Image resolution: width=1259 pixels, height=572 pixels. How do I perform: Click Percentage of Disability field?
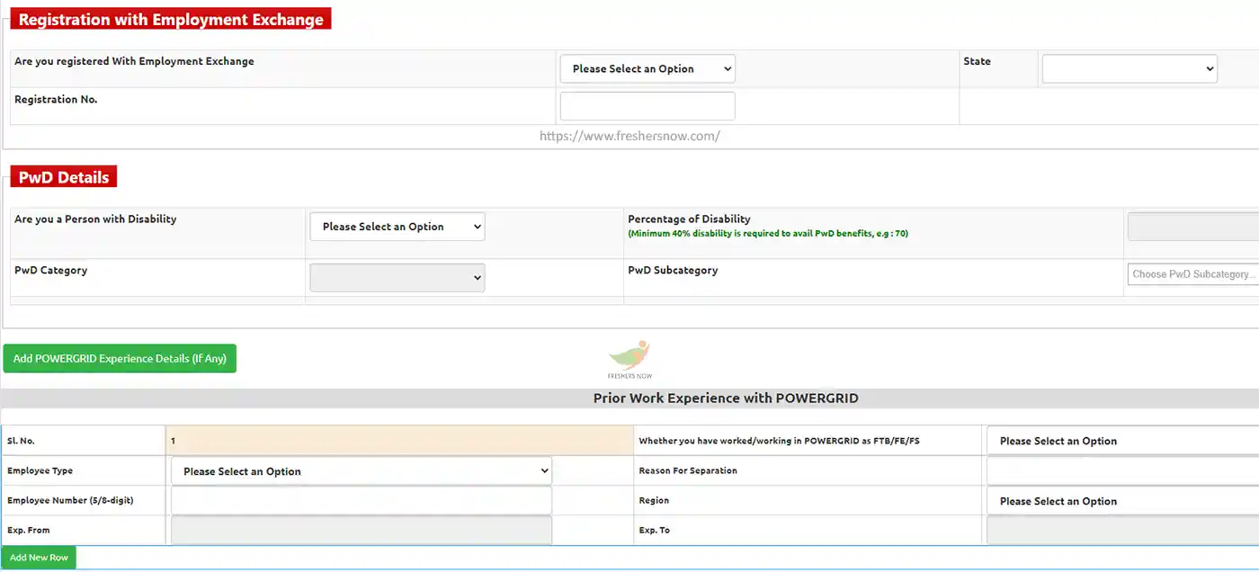click(1193, 227)
